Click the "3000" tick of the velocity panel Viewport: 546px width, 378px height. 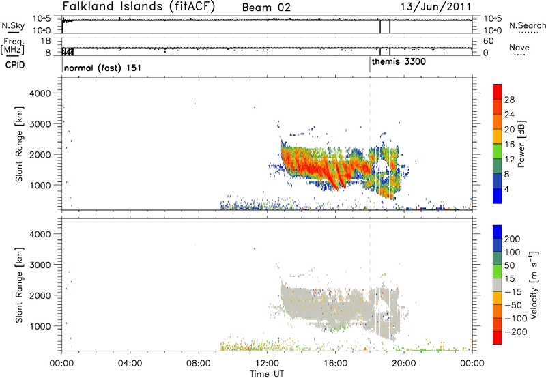click(40, 265)
